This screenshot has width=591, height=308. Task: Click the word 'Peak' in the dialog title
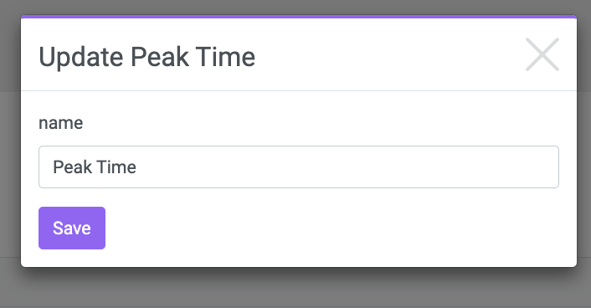[160, 57]
